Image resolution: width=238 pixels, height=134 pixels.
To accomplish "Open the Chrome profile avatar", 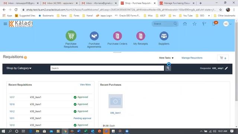I will coord(228,10).
